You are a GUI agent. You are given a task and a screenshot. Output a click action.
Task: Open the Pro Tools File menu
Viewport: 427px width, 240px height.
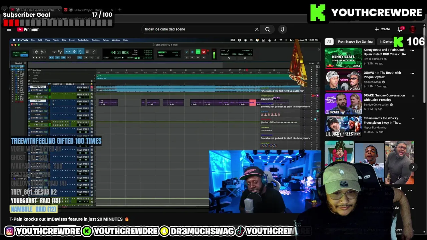click(x=33, y=40)
